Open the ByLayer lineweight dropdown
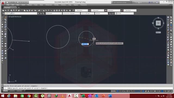Viewport: 174px width, 98px height. click(88, 13)
